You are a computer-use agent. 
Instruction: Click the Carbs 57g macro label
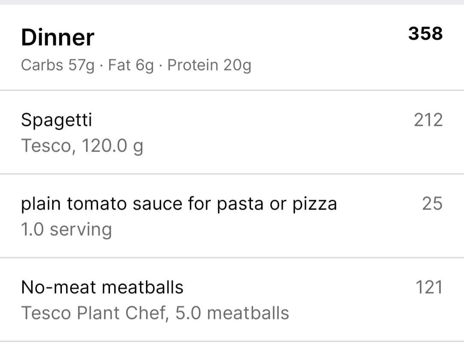tap(58, 65)
